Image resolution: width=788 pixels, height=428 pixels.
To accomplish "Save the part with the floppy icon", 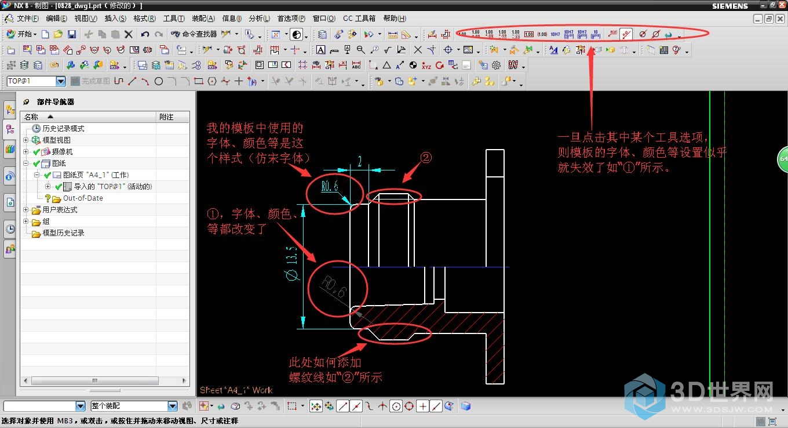I will (72, 34).
